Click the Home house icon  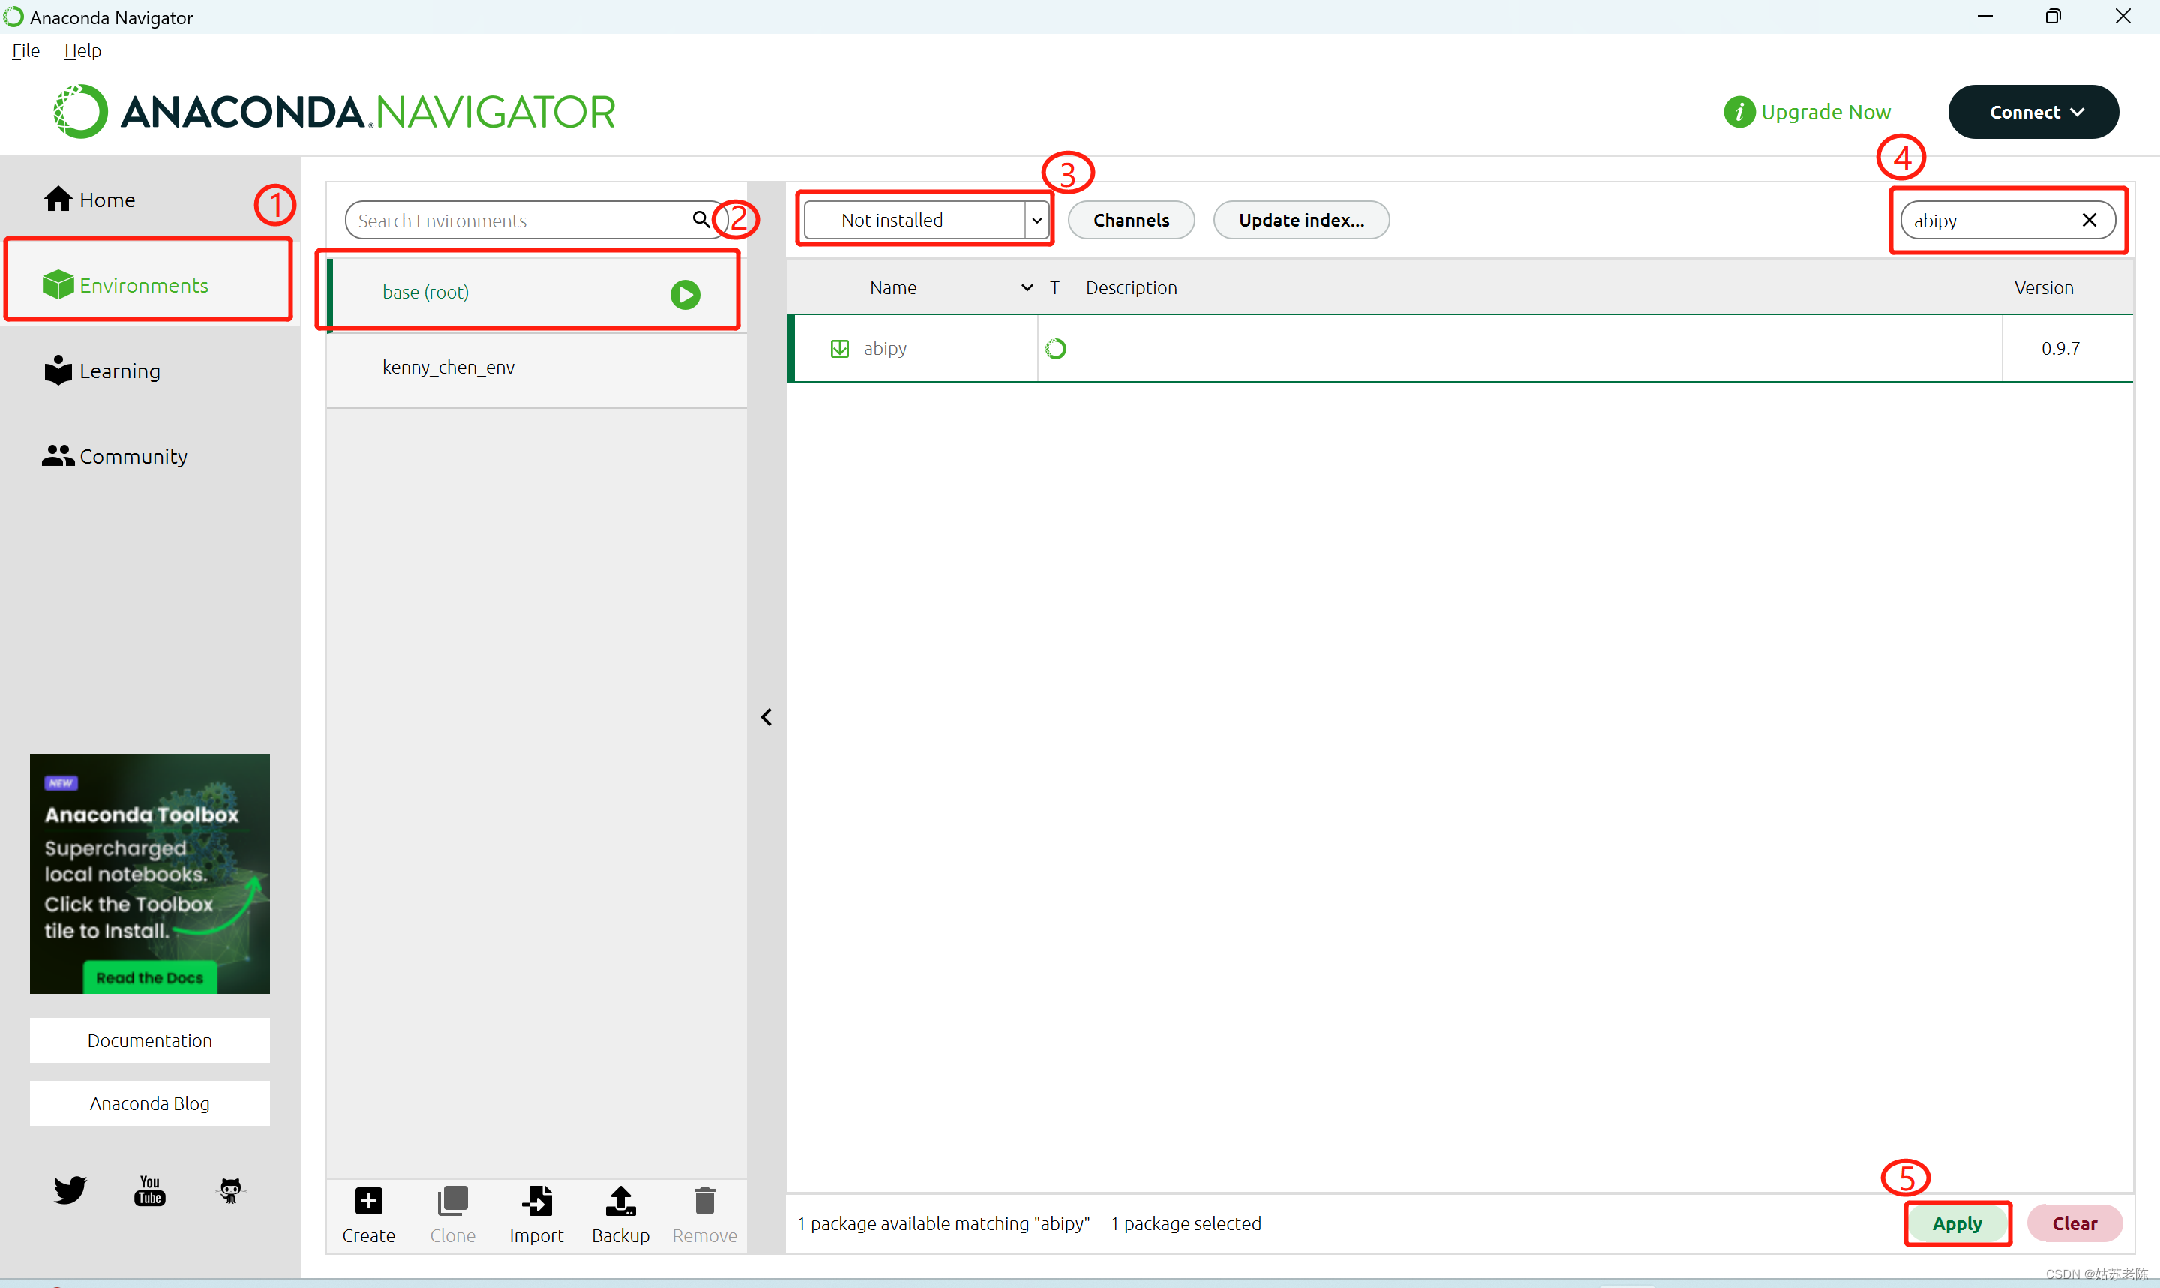(58, 199)
